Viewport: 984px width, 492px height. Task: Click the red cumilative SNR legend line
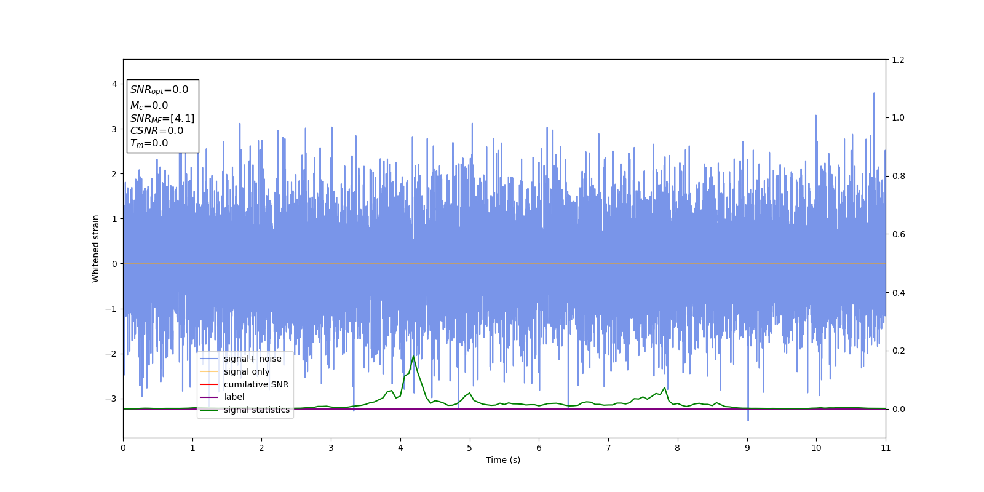pos(209,384)
